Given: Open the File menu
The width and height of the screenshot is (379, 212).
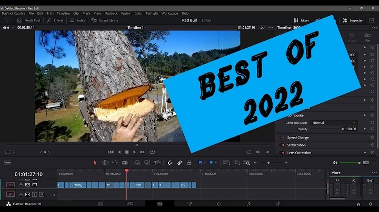Looking at the screenshot, I should [31, 14].
